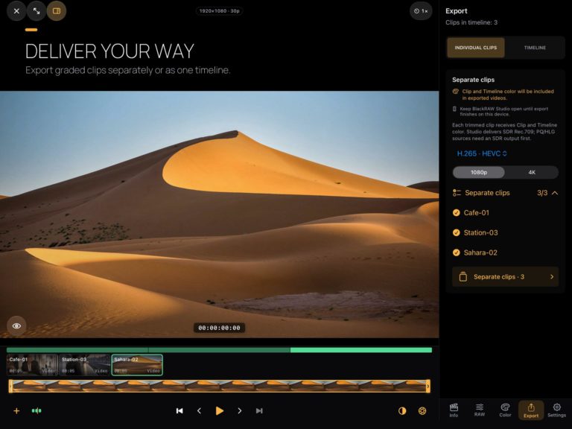The height and width of the screenshot is (429, 572).
Task: Open the Info tab
Action: point(454,410)
